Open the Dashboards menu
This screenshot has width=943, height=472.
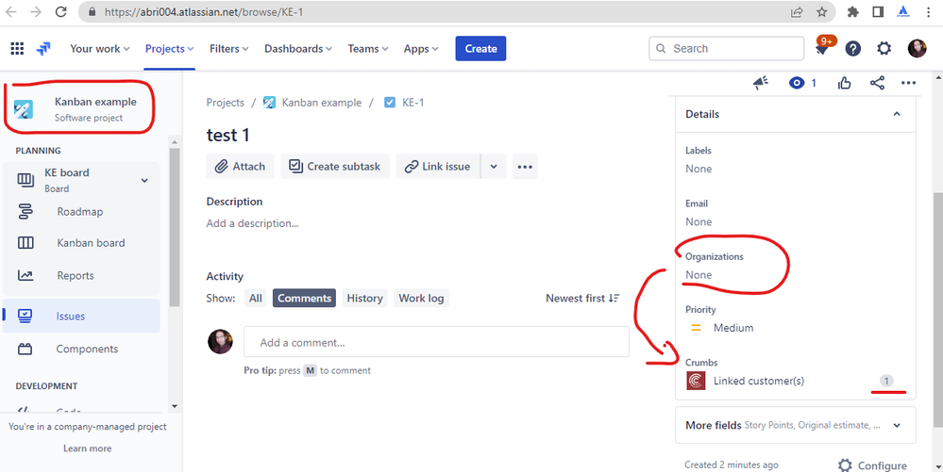click(298, 49)
